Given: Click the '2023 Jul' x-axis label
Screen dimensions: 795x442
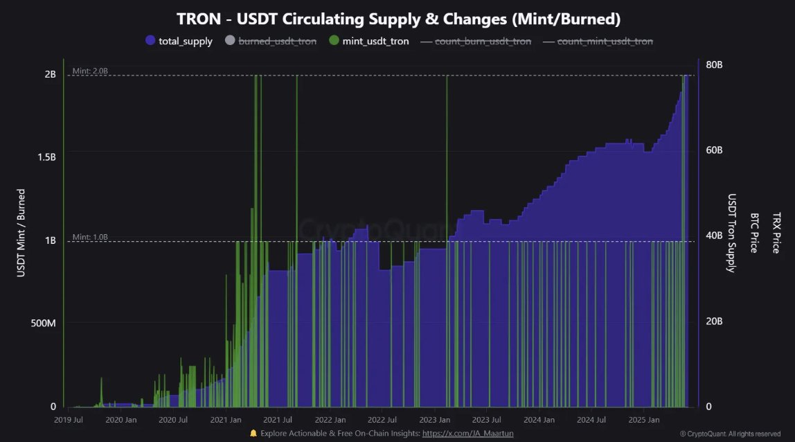Looking at the screenshot, I should click(x=487, y=420).
